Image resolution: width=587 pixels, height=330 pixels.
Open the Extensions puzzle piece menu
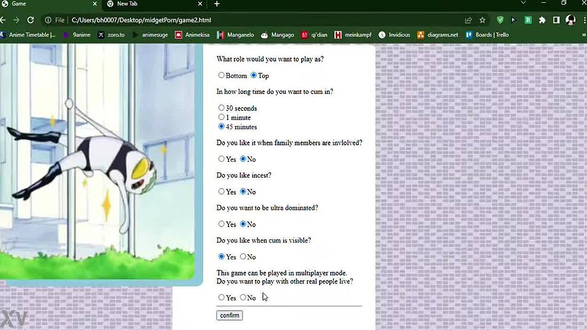click(x=543, y=20)
